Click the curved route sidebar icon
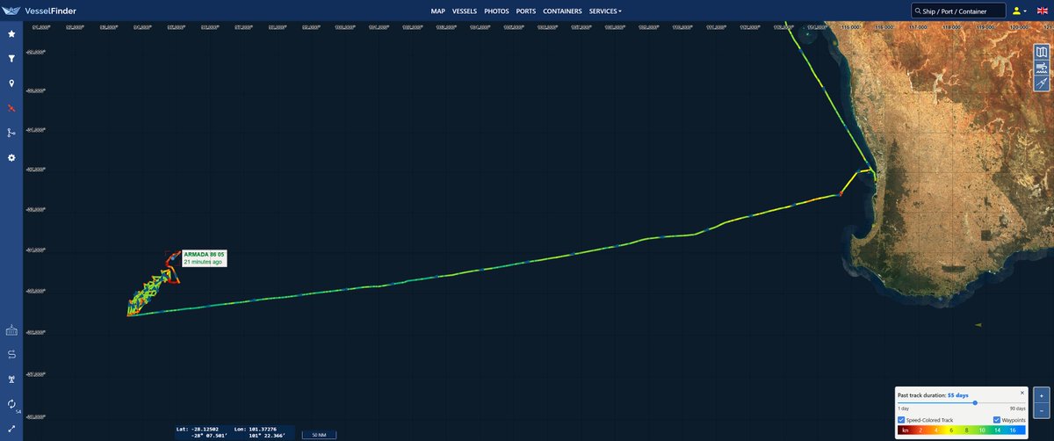This screenshot has height=441, width=1054. [11, 355]
